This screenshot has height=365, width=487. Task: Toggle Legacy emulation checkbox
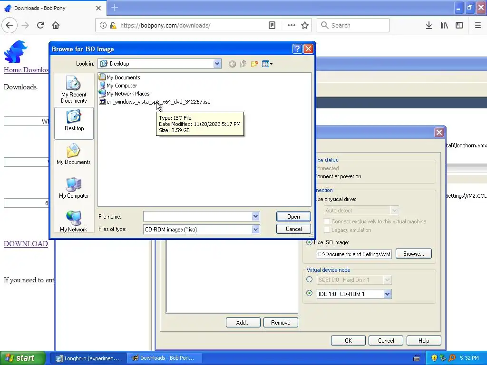tap(327, 230)
